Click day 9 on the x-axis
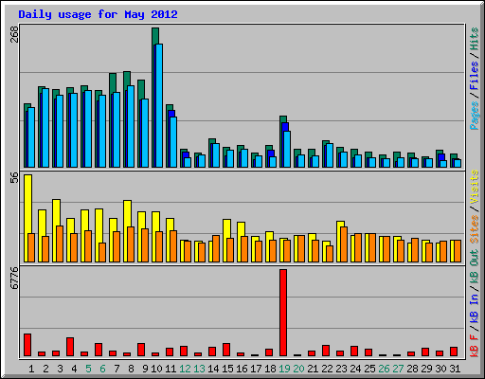This screenshot has height=379, width=485. 145,369
